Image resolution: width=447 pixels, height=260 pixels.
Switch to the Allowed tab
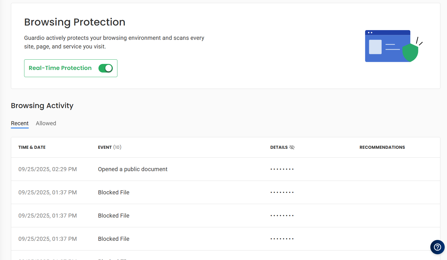(x=46, y=123)
